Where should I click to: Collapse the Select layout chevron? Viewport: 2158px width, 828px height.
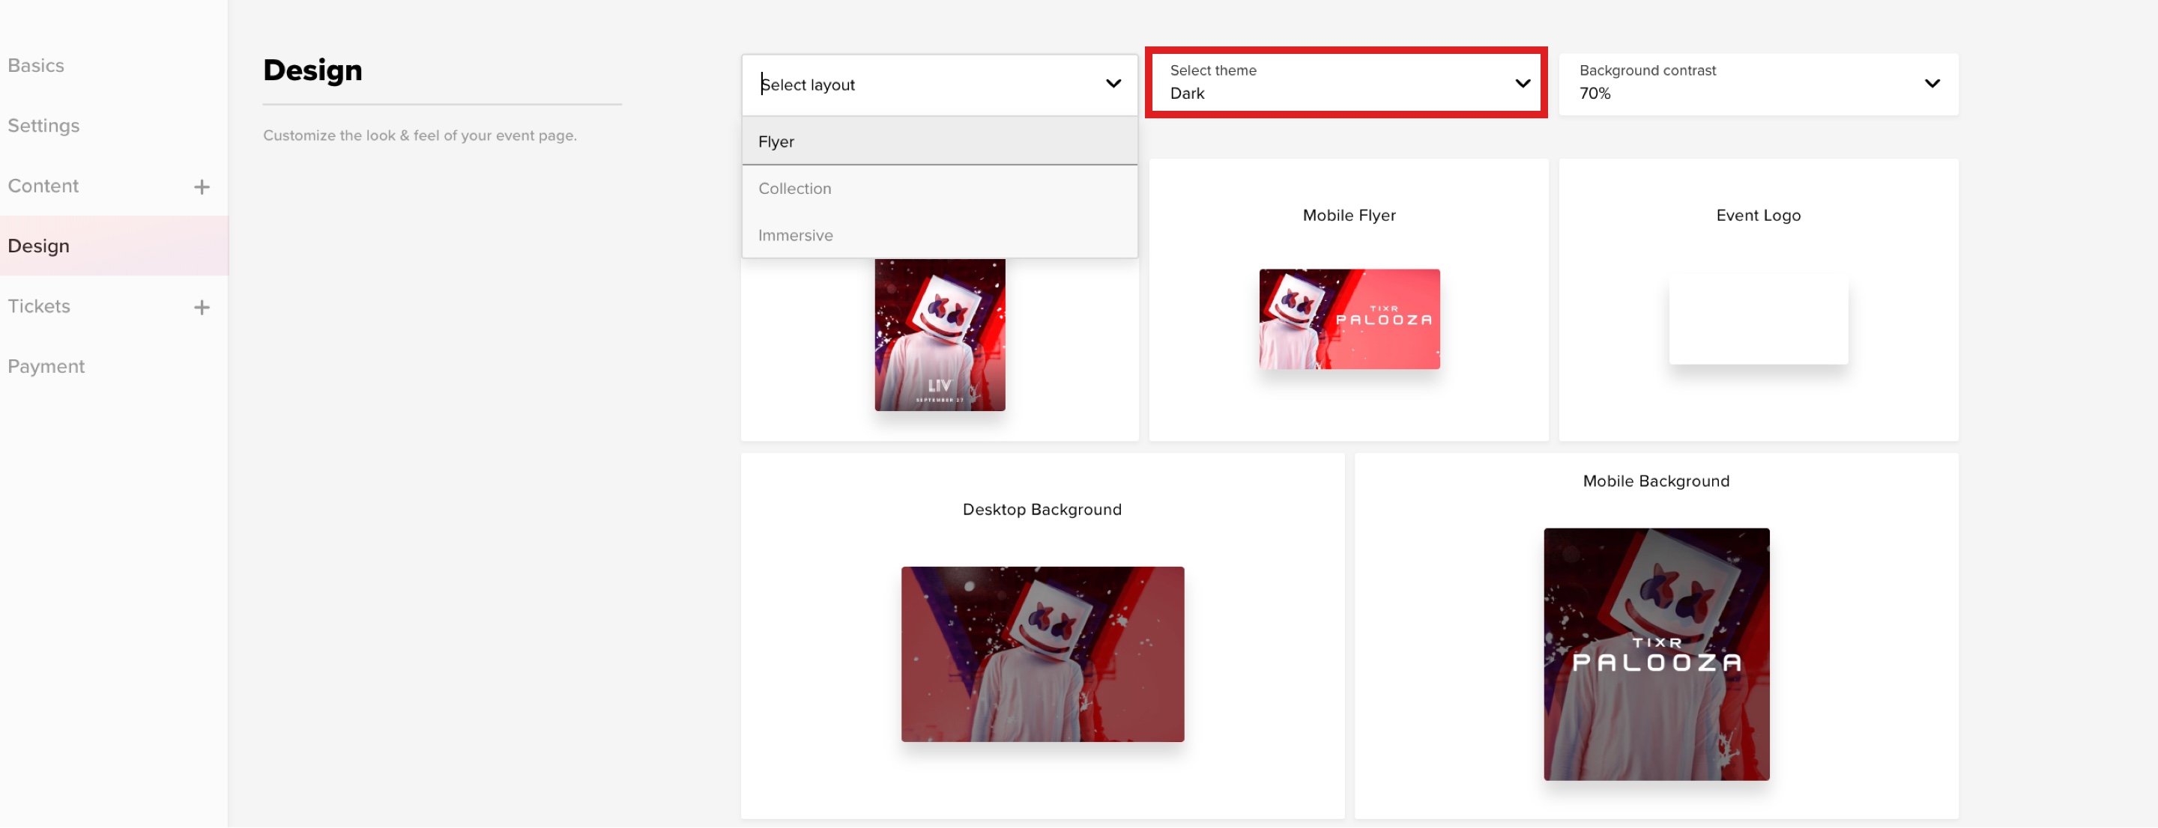point(1113,84)
